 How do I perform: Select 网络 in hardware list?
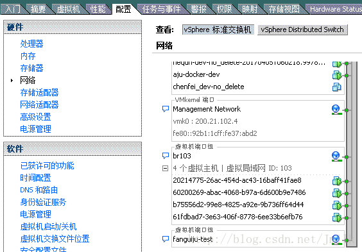(x=28, y=80)
